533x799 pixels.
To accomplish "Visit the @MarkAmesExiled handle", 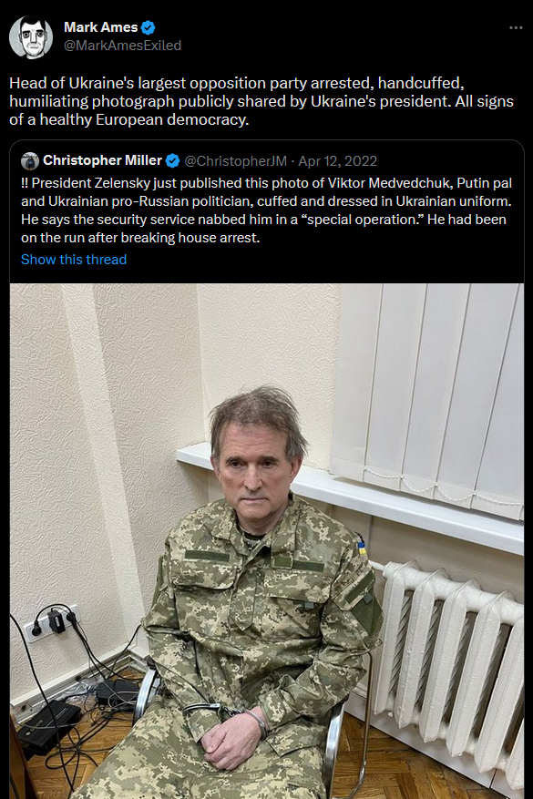I will 122,46.
